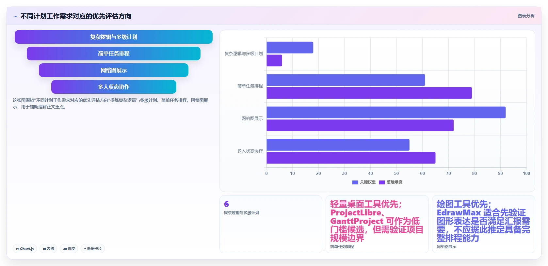
Task: Click the 图表分析 label in the header
Action: point(526,16)
